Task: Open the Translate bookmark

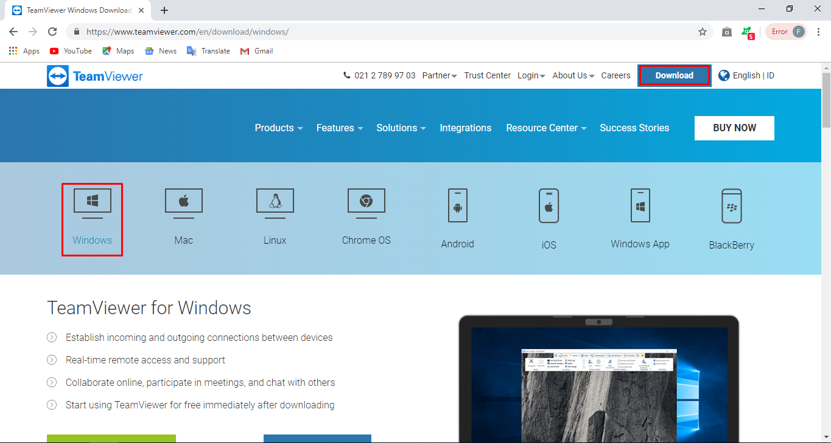Action: coord(208,51)
